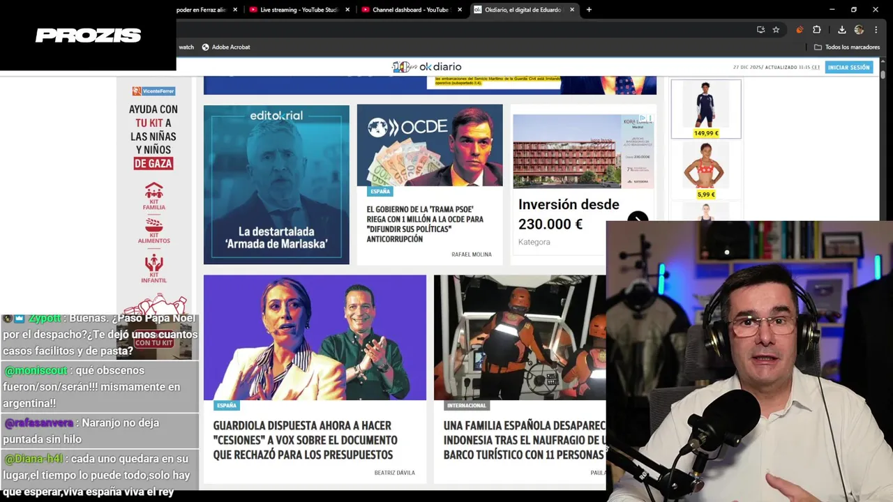Open the browser extensions puzzle icon
Image resolution: width=893 pixels, height=502 pixels.
(x=816, y=29)
